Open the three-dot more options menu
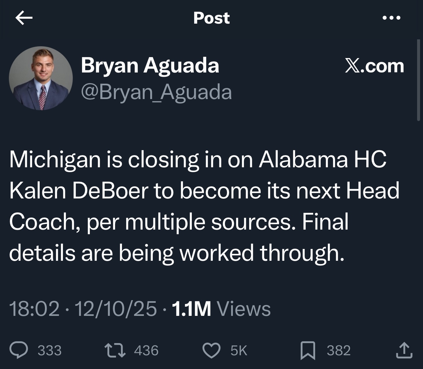 tap(392, 18)
